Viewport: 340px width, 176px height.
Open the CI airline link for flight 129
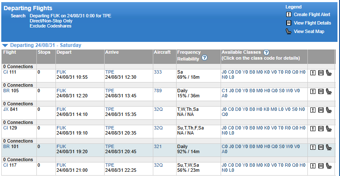pos(6,128)
